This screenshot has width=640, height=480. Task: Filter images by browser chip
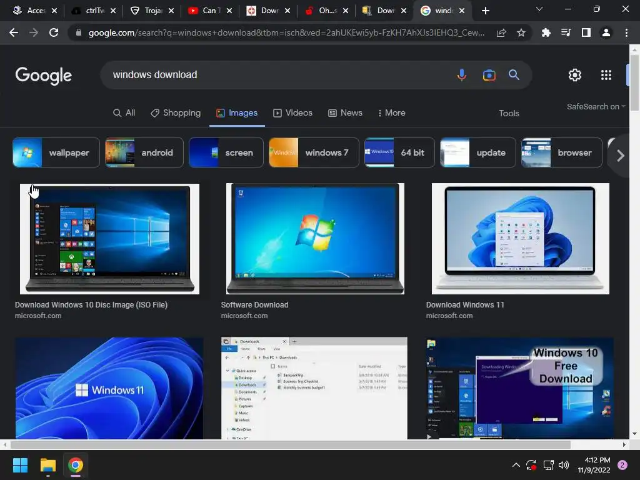[x=562, y=152]
